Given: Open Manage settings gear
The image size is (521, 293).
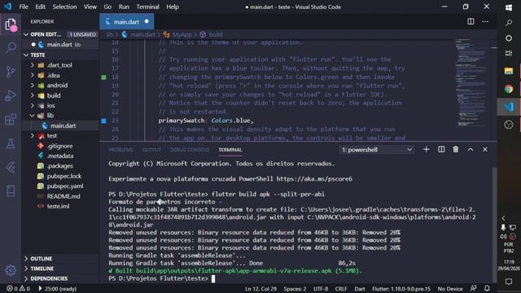Looking at the screenshot, I should (x=11, y=270).
